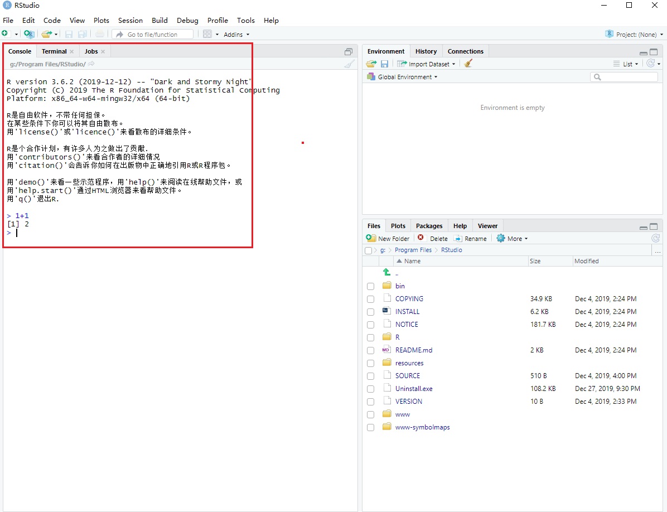The image size is (667, 512).
Task: Click the go up to parent directory arrow
Action: point(386,273)
